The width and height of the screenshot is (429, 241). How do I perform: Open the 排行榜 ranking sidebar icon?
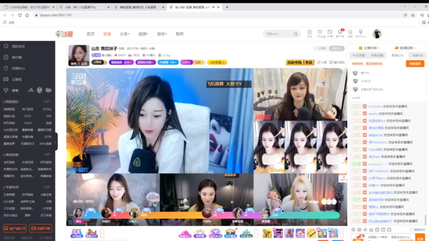6,57
